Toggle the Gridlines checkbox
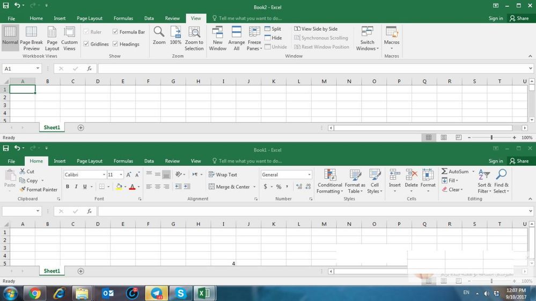The image size is (536, 301). [86, 44]
